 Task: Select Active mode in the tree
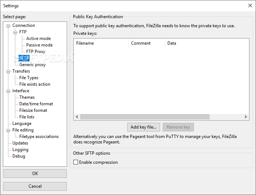[39, 38]
